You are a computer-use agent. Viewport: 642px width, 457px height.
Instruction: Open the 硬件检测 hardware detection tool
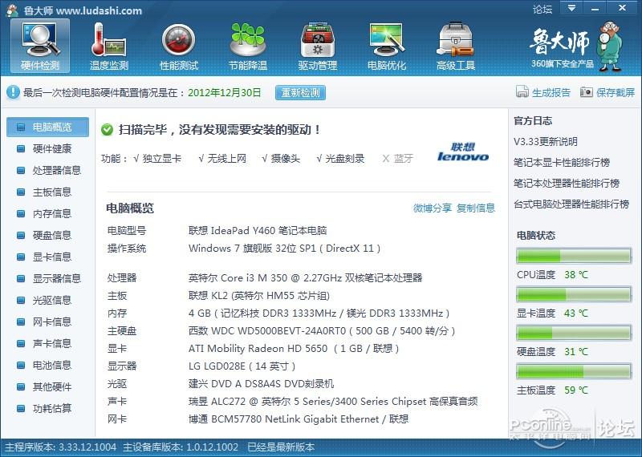(40, 46)
